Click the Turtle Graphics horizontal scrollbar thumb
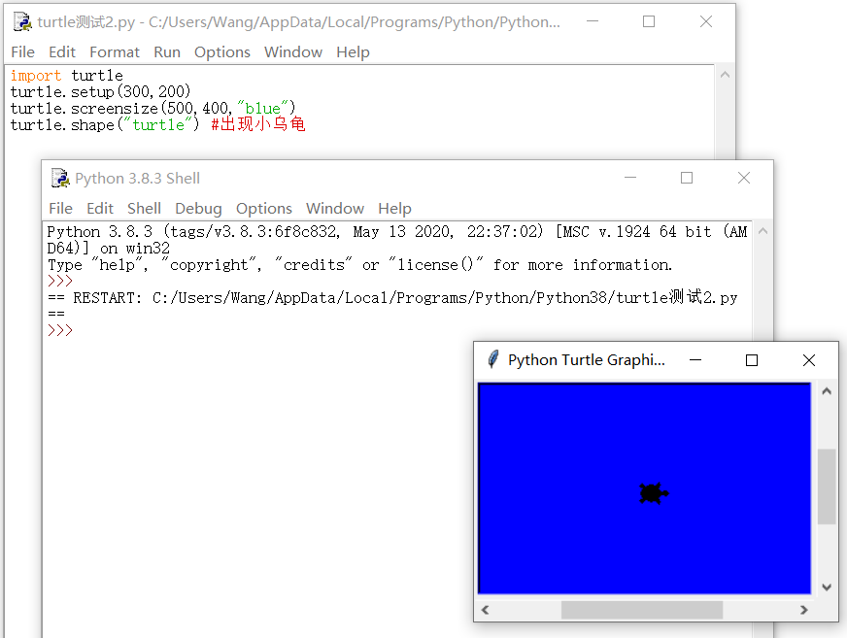This screenshot has height=638, width=847. pyautogui.click(x=642, y=610)
